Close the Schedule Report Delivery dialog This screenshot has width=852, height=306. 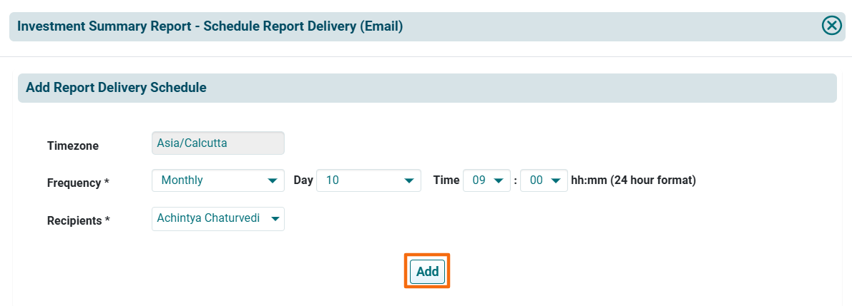point(831,26)
